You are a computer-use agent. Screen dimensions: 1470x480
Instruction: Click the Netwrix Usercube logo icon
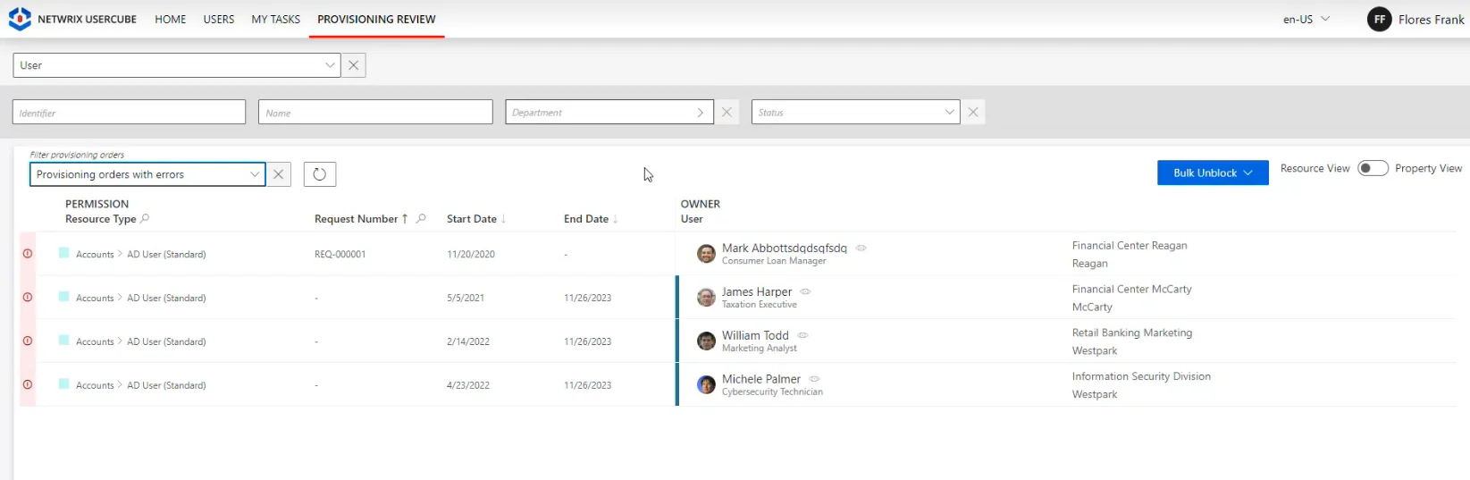pos(20,19)
